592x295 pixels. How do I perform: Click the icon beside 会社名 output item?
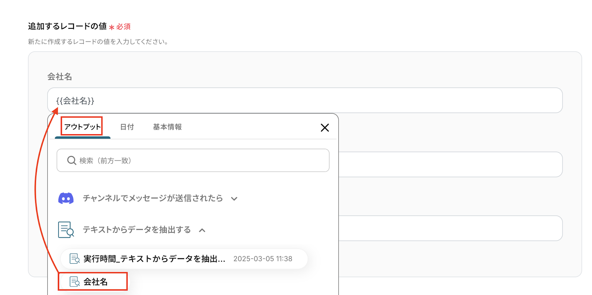[74, 282]
